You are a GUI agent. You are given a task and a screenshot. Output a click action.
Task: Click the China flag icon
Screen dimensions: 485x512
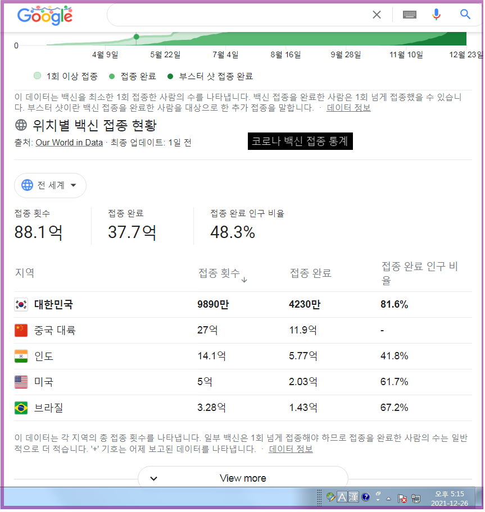click(21, 331)
